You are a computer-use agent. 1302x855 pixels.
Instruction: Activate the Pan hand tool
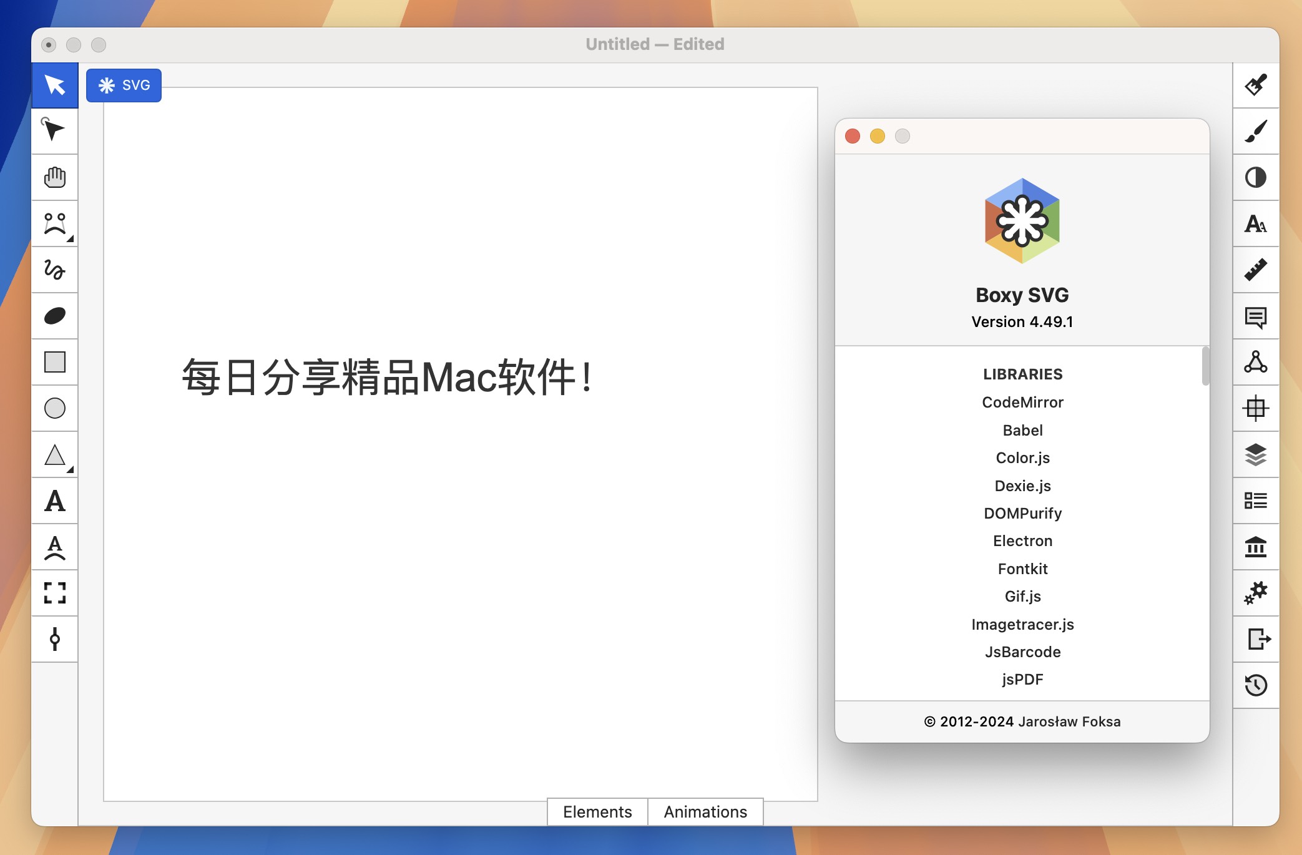coord(55,177)
